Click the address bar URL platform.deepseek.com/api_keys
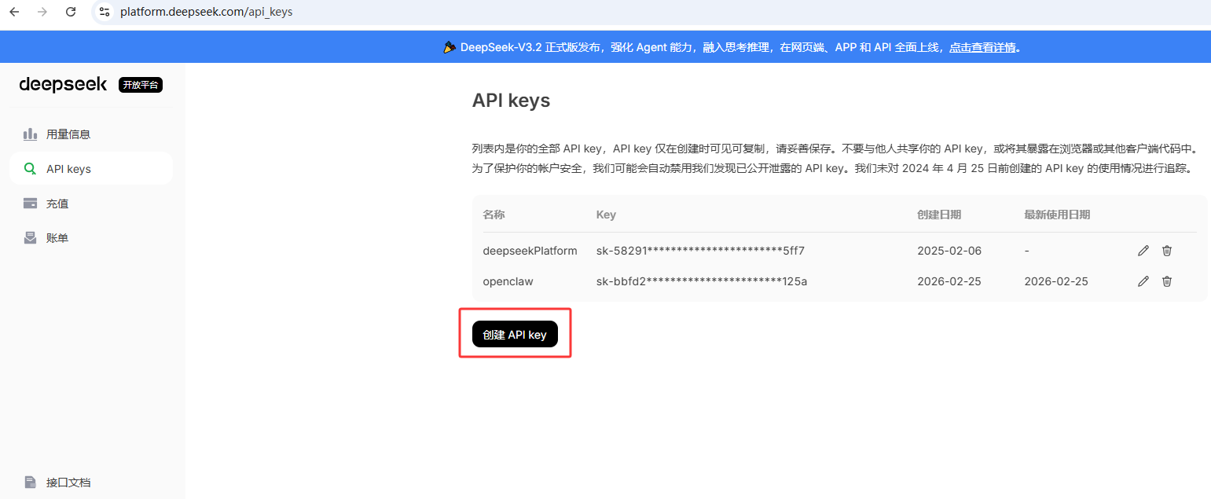This screenshot has height=499, width=1211. pyautogui.click(x=206, y=12)
